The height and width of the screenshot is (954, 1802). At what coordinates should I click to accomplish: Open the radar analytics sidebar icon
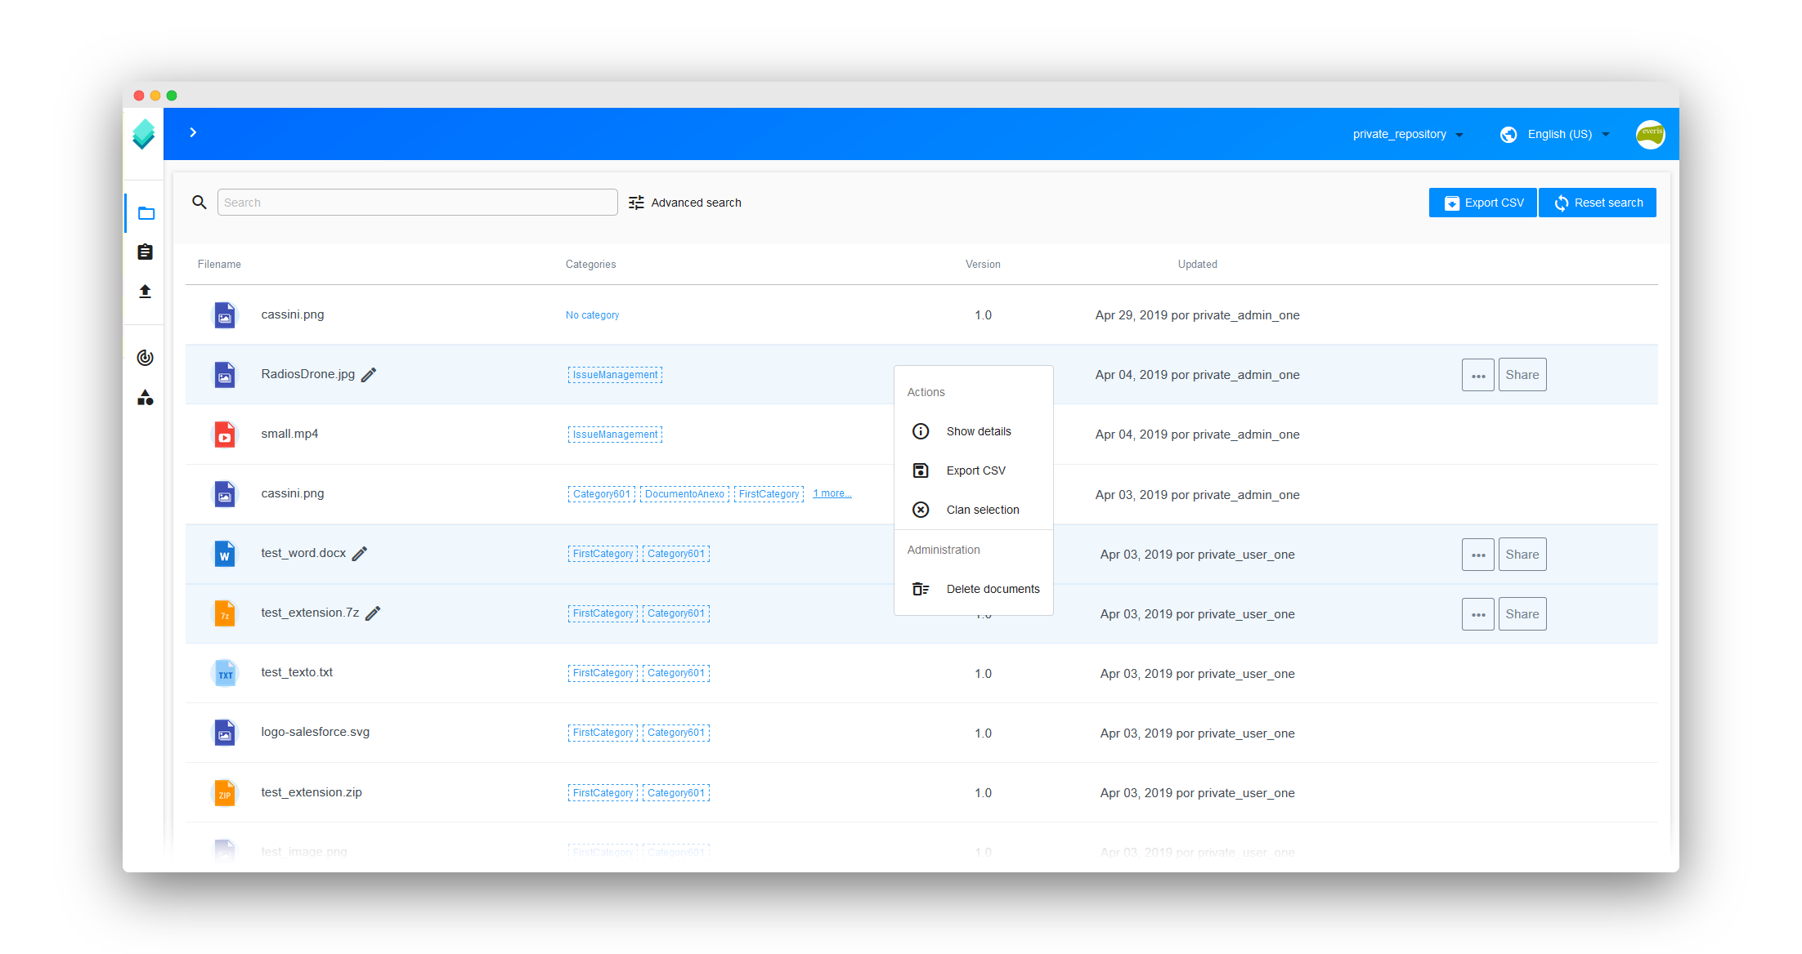pyautogui.click(x=145, y=358)
